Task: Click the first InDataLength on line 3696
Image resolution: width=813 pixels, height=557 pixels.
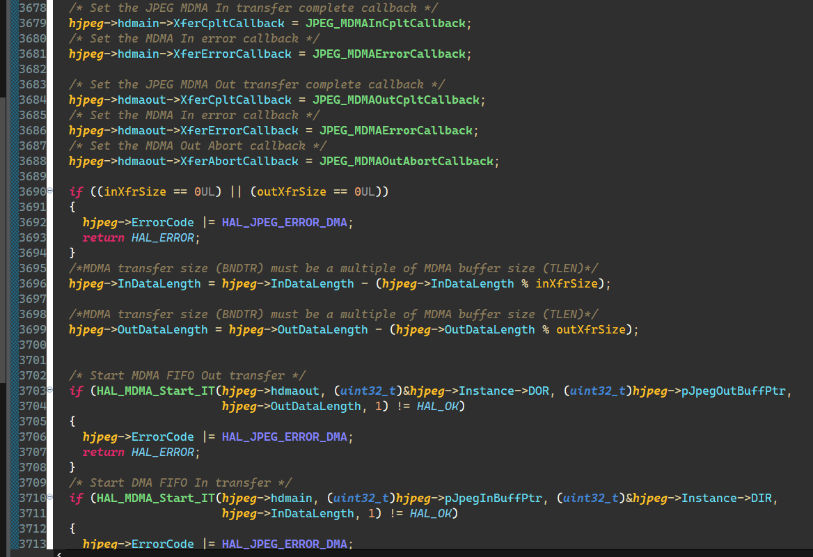Action: tap(159, 284)
